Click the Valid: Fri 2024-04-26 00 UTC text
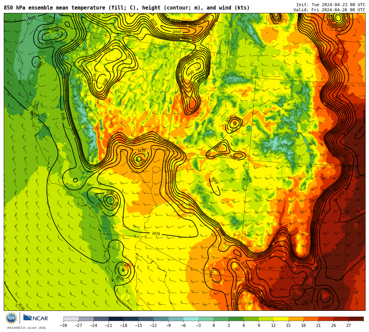The image size is (369, 332). click(x=329, y=10)
